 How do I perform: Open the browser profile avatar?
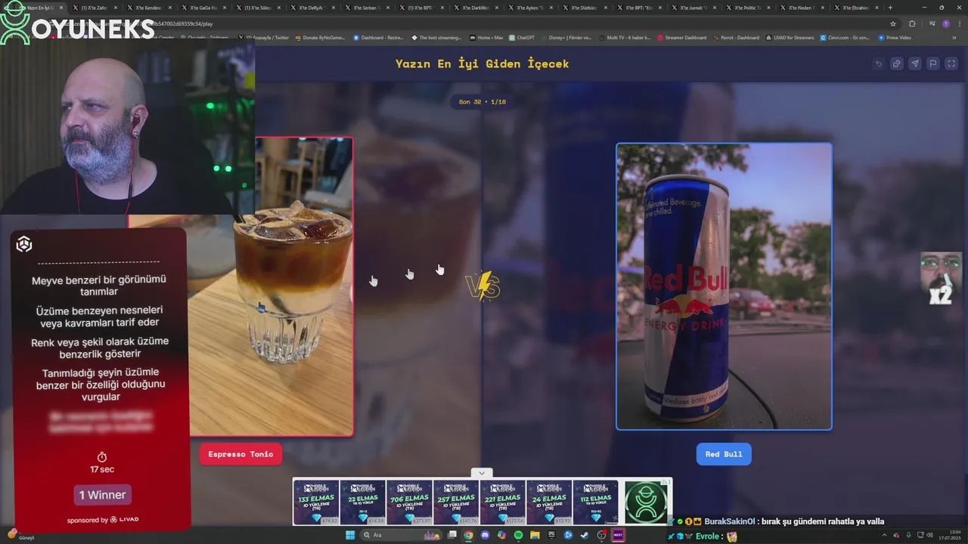coord(945,23)
